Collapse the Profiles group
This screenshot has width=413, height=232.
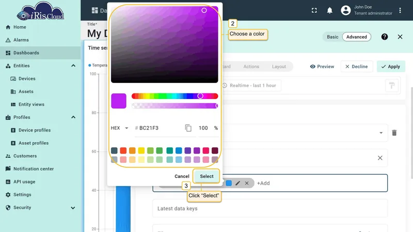(x=73, y=118)
